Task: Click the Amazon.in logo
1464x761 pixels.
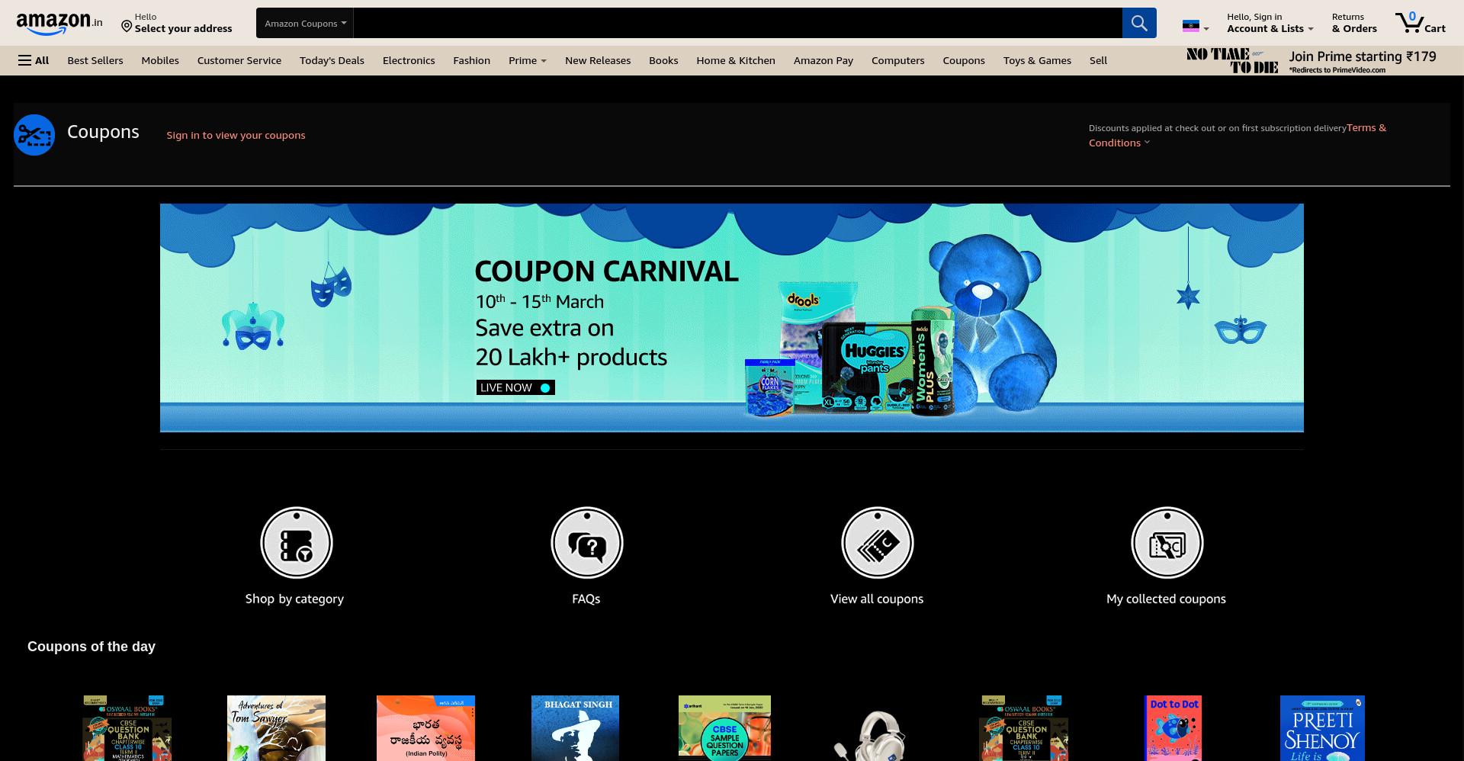Action: click(59, 23)
